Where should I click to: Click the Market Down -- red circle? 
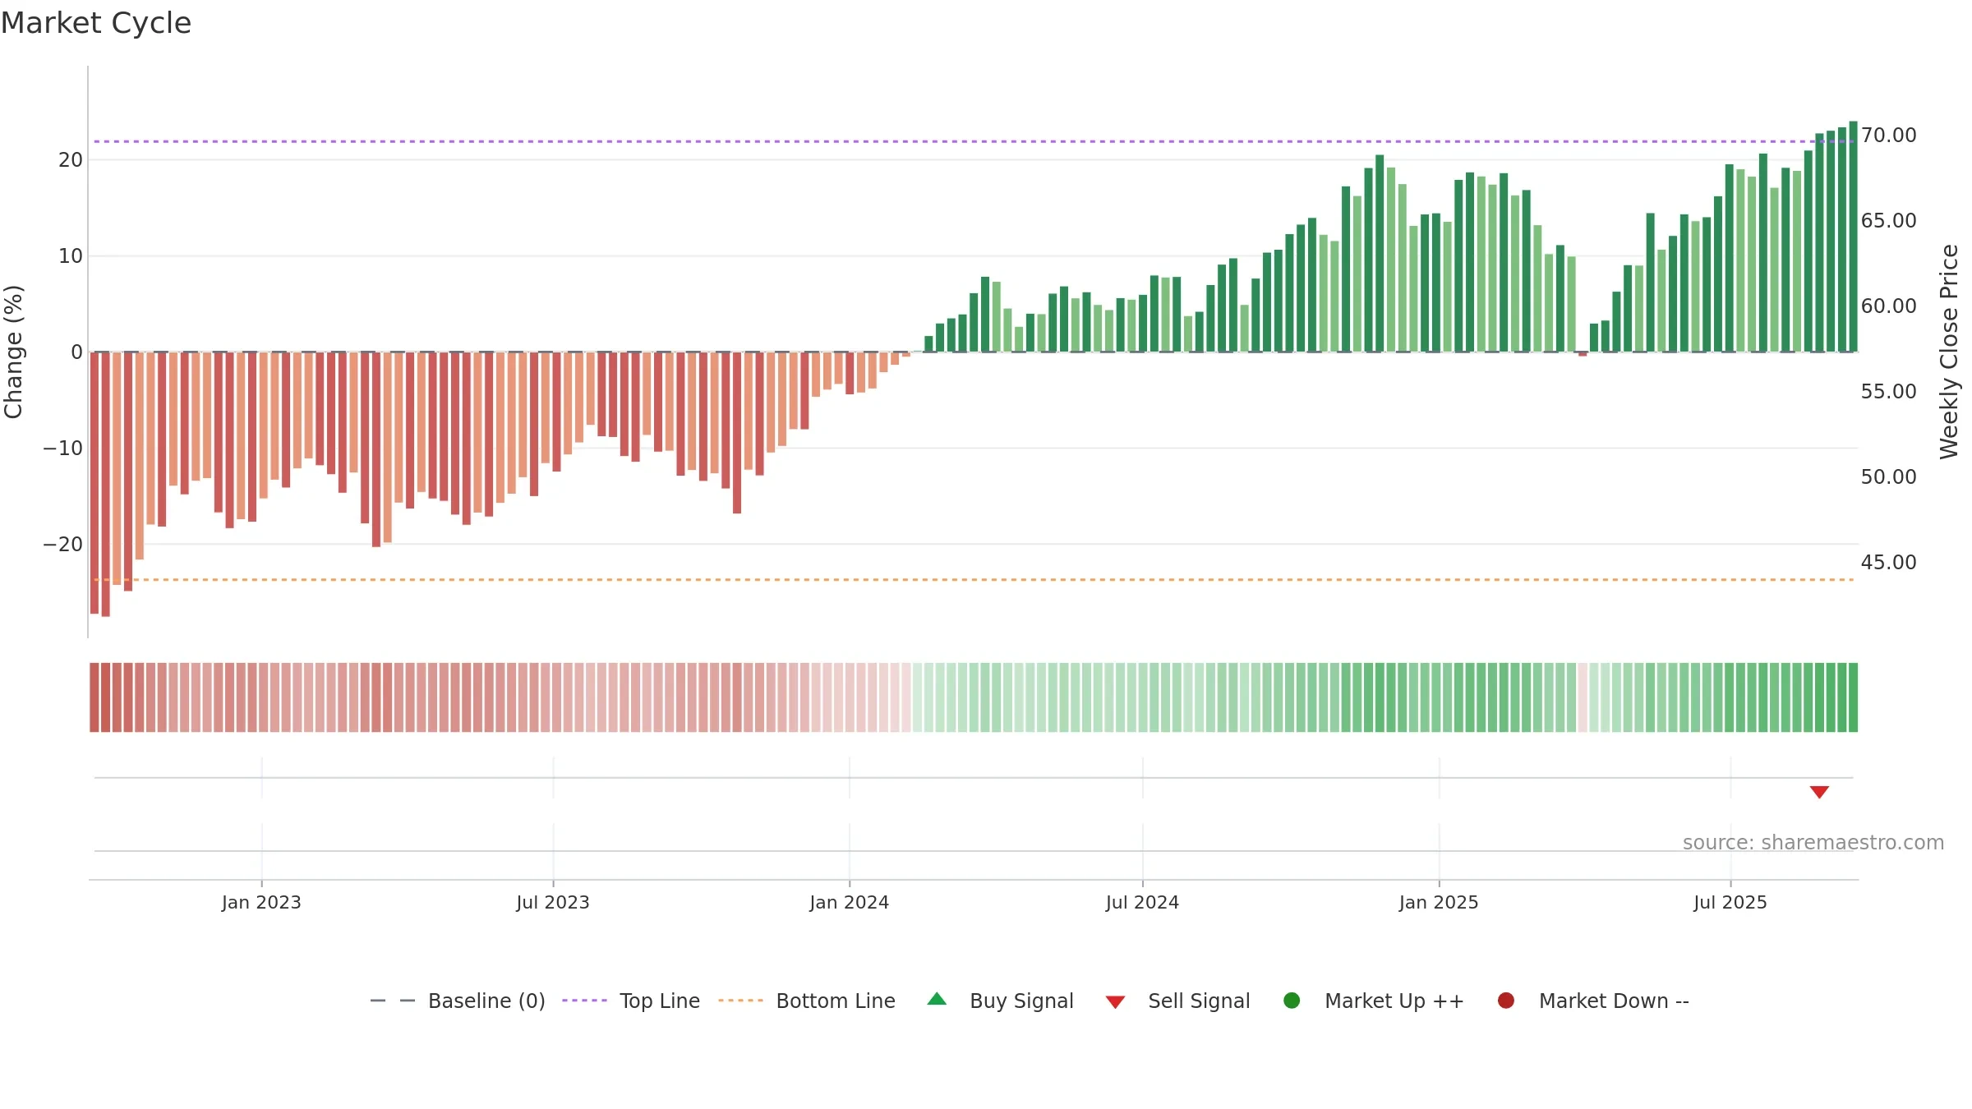pyautogui.click(x=1506, y=1001)
